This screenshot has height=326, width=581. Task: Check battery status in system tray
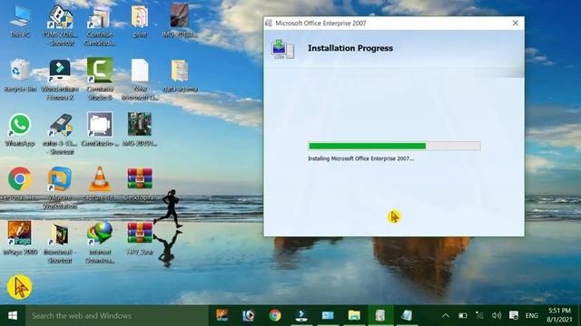click(x=462, y=316)
